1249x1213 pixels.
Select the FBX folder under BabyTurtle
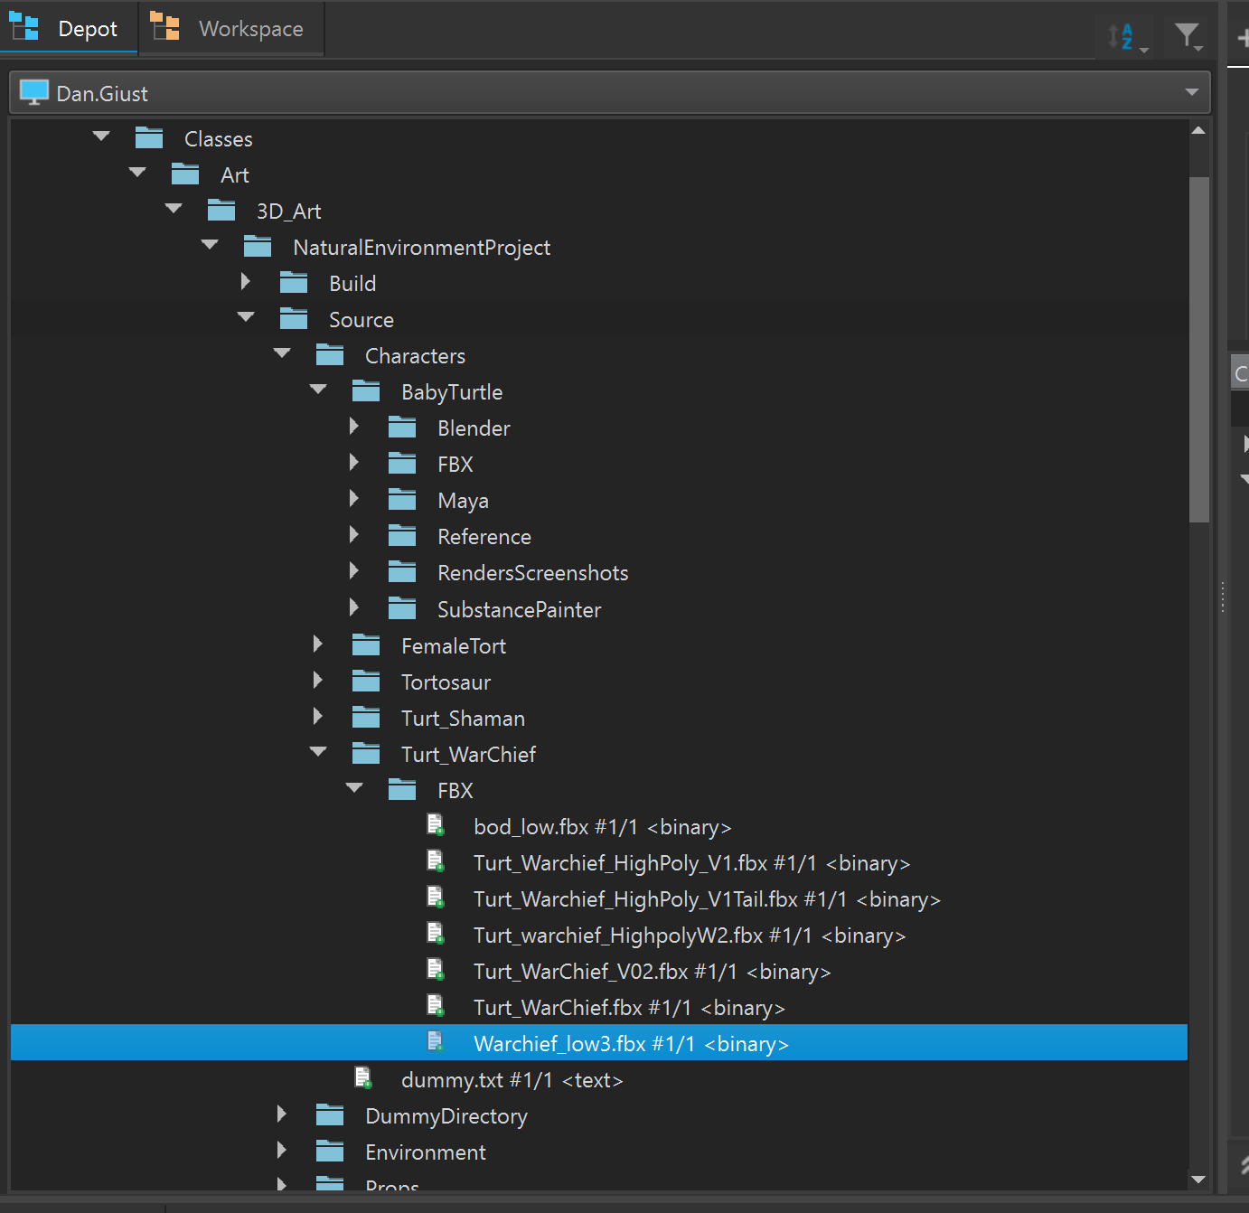click(x=455, y=465)
